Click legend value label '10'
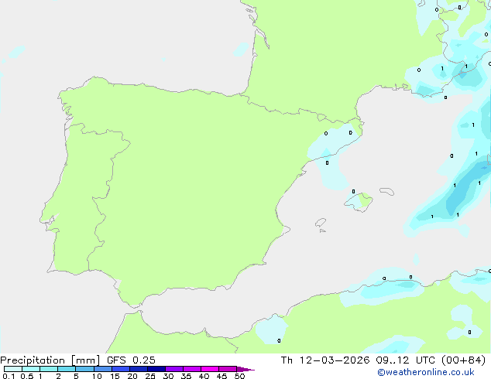The image size is (491, 379). pyautogui.click(x=97, y=376)
